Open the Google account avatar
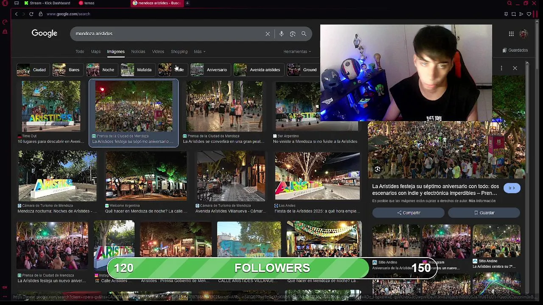This screenshot has height=305, width=543. click(523, 34)
